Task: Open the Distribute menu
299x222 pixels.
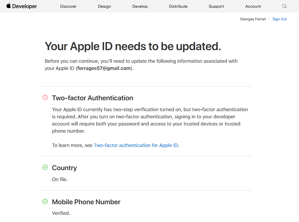Action: click(178, 6)
